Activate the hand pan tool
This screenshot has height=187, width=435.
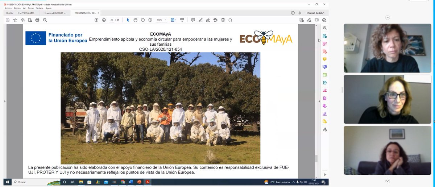pos(135,20)
